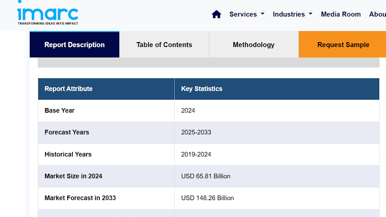This screenshot has height=217, width=386.
Task: Open the Methodology tab
Action: pos(254,45)
